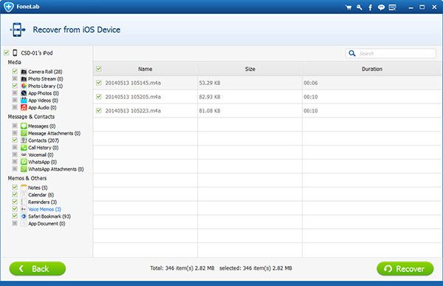Click the Message Attachments icon
Screen dimensions: 443x286
[x=24, y=133]
